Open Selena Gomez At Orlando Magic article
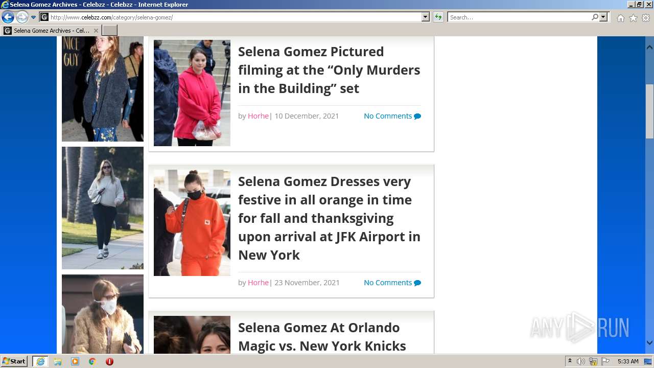This screenshot has height=368, width=654. [322, 336]
